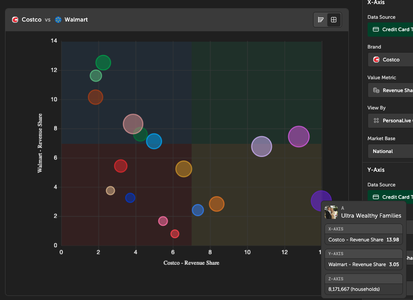Select the navy blue bubble near Costco 3.7
413x300 pixels.
[130, 198]
